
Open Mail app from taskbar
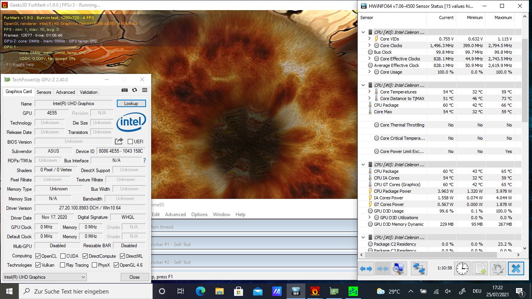click(258, 291)
